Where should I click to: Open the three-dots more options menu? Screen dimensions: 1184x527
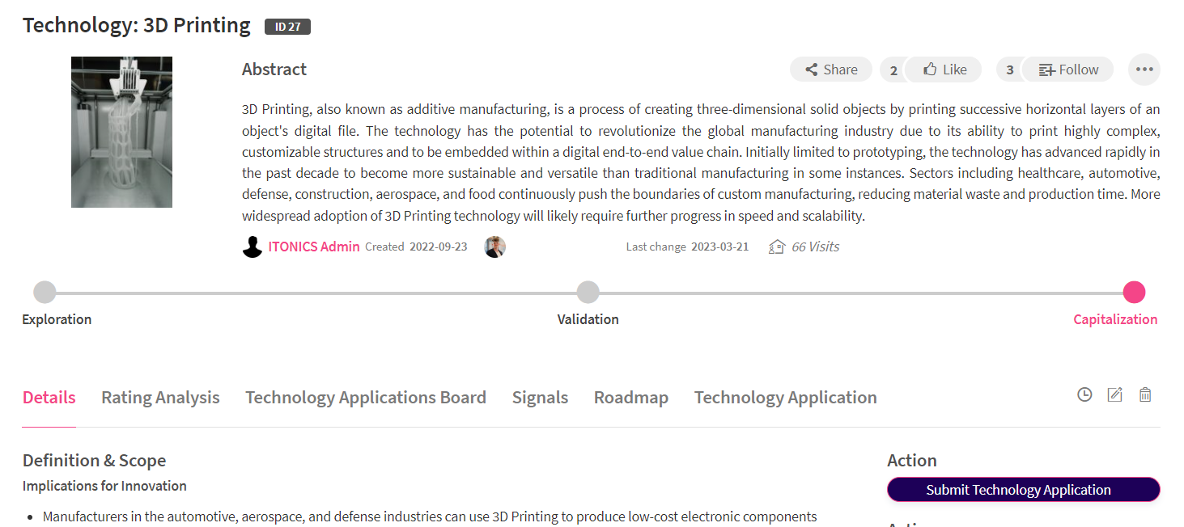pos(1144,70)
